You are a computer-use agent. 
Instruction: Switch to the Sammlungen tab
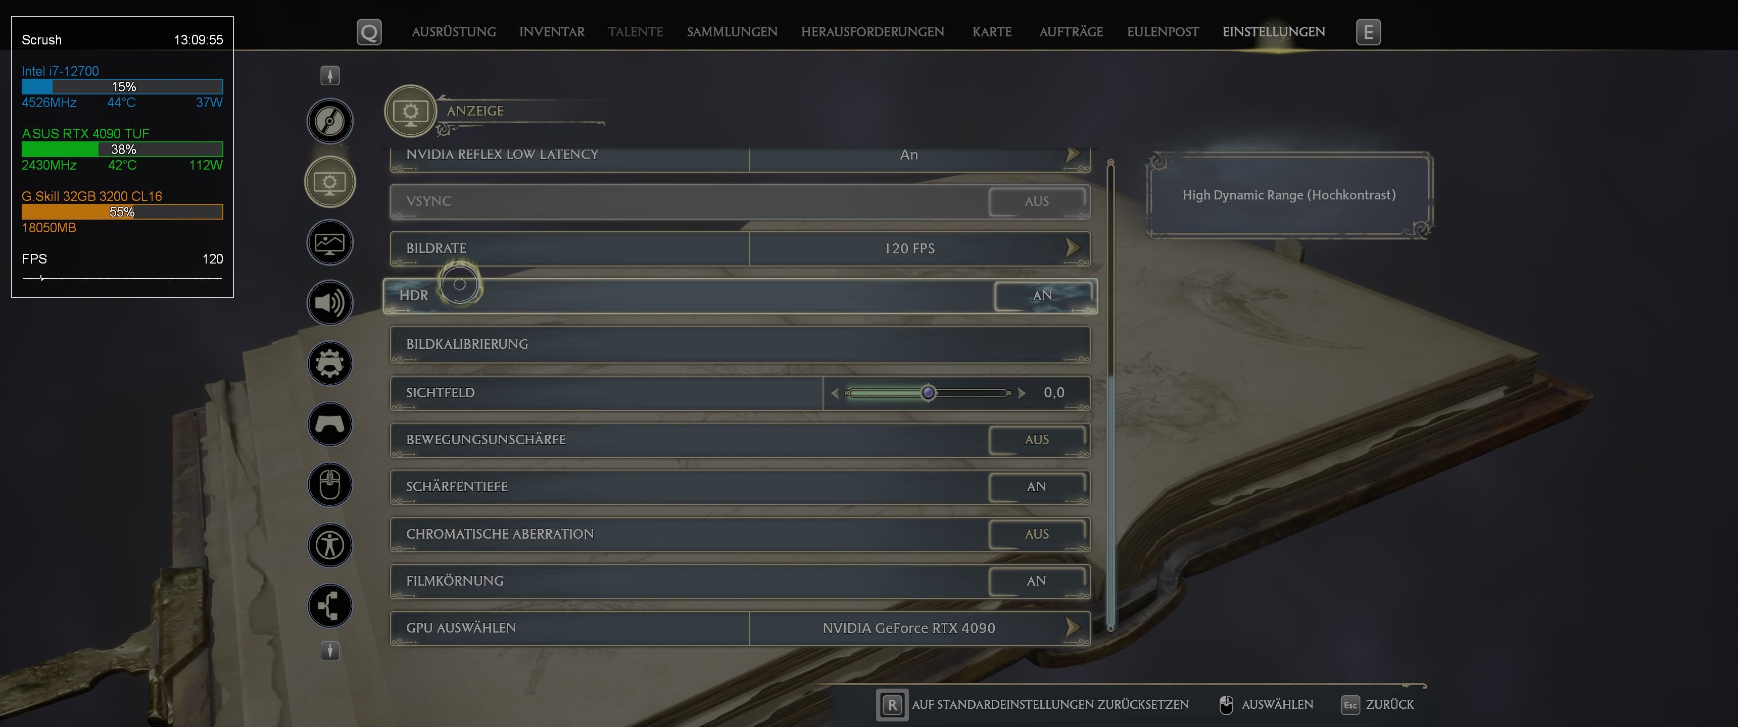[x=732, y=32]
